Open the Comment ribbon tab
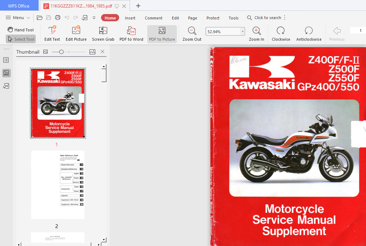 coord(154,18)
